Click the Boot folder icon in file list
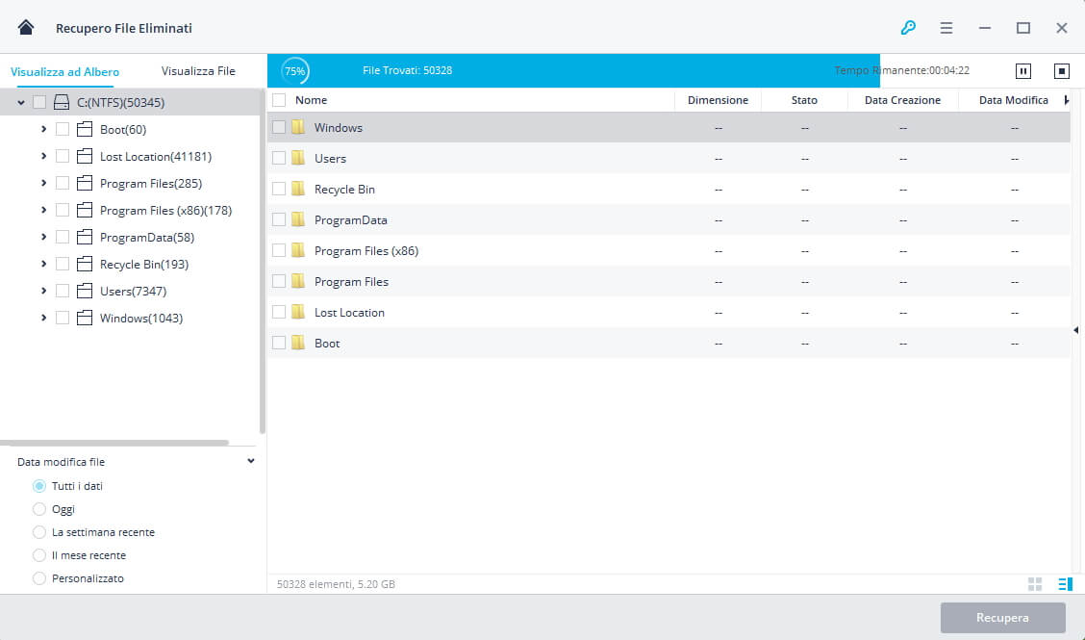Screen dimensions: 1085x640 pos(298,343)
